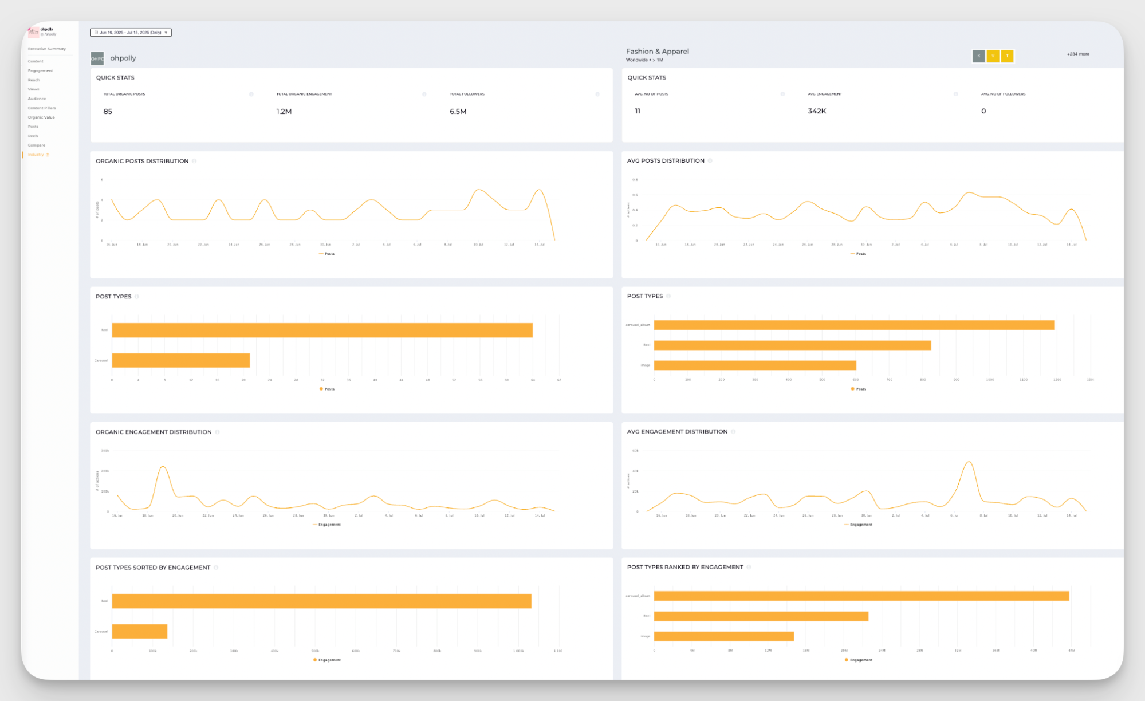Click info icon next to Avg Posts Distribution
Screen dimensions: 1145x701
[710, 161]
